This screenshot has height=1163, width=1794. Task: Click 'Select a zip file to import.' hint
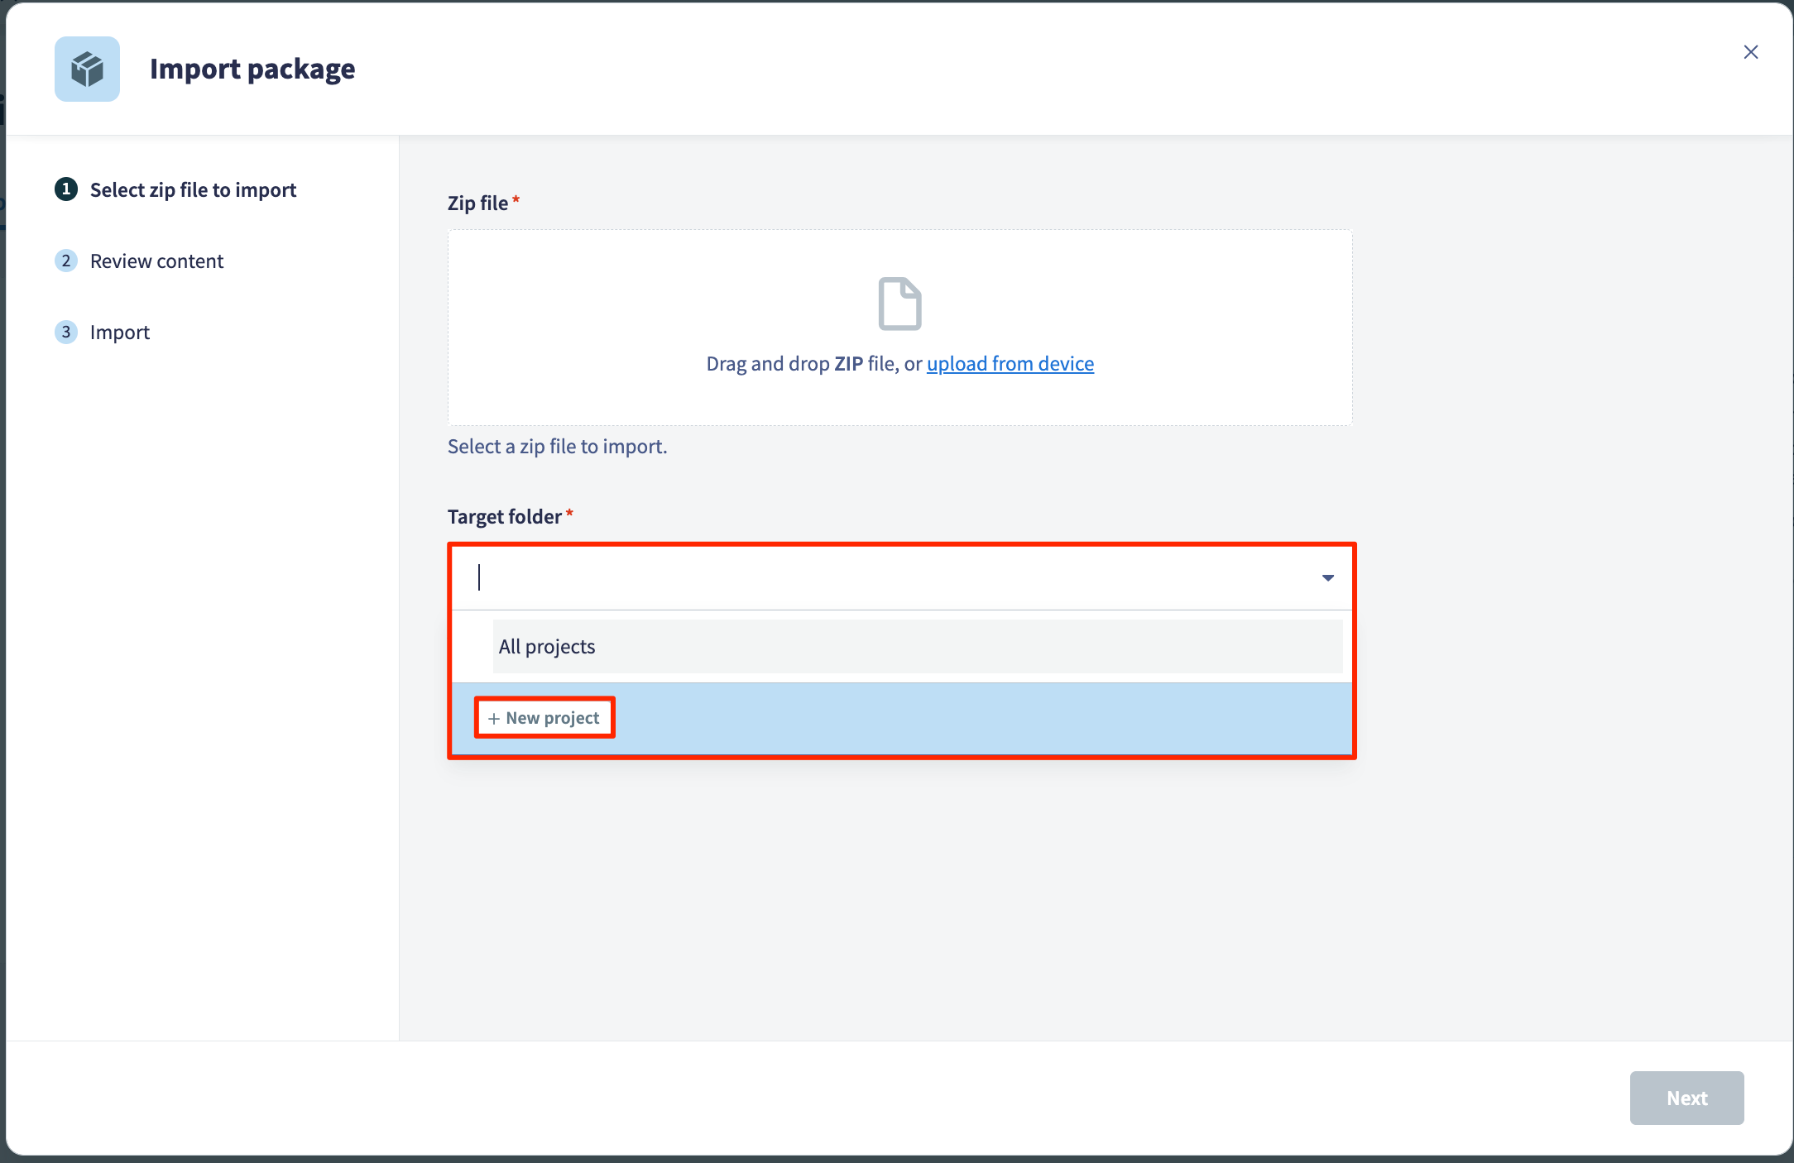(558, 447)
